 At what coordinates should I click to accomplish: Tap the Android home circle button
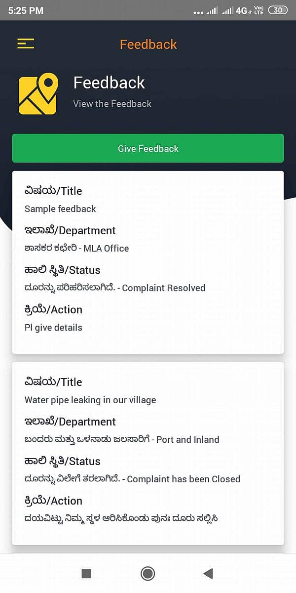coord(148,573)
